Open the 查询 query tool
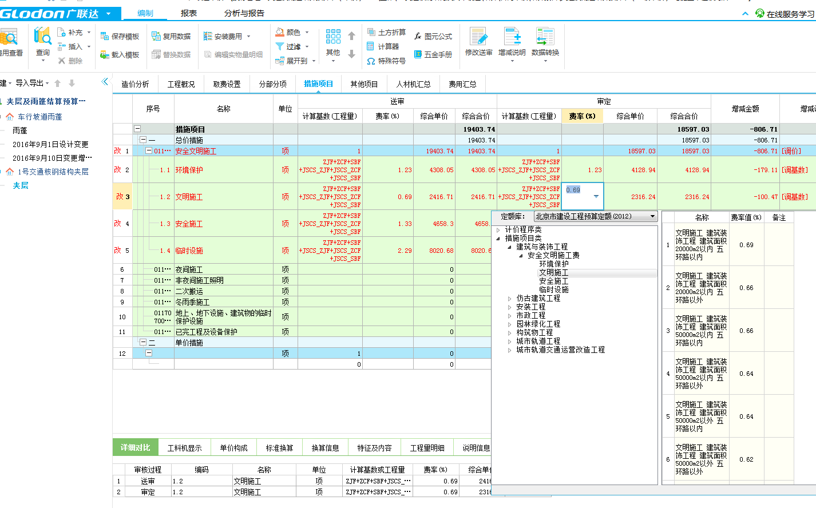 [x=43, y=42]
